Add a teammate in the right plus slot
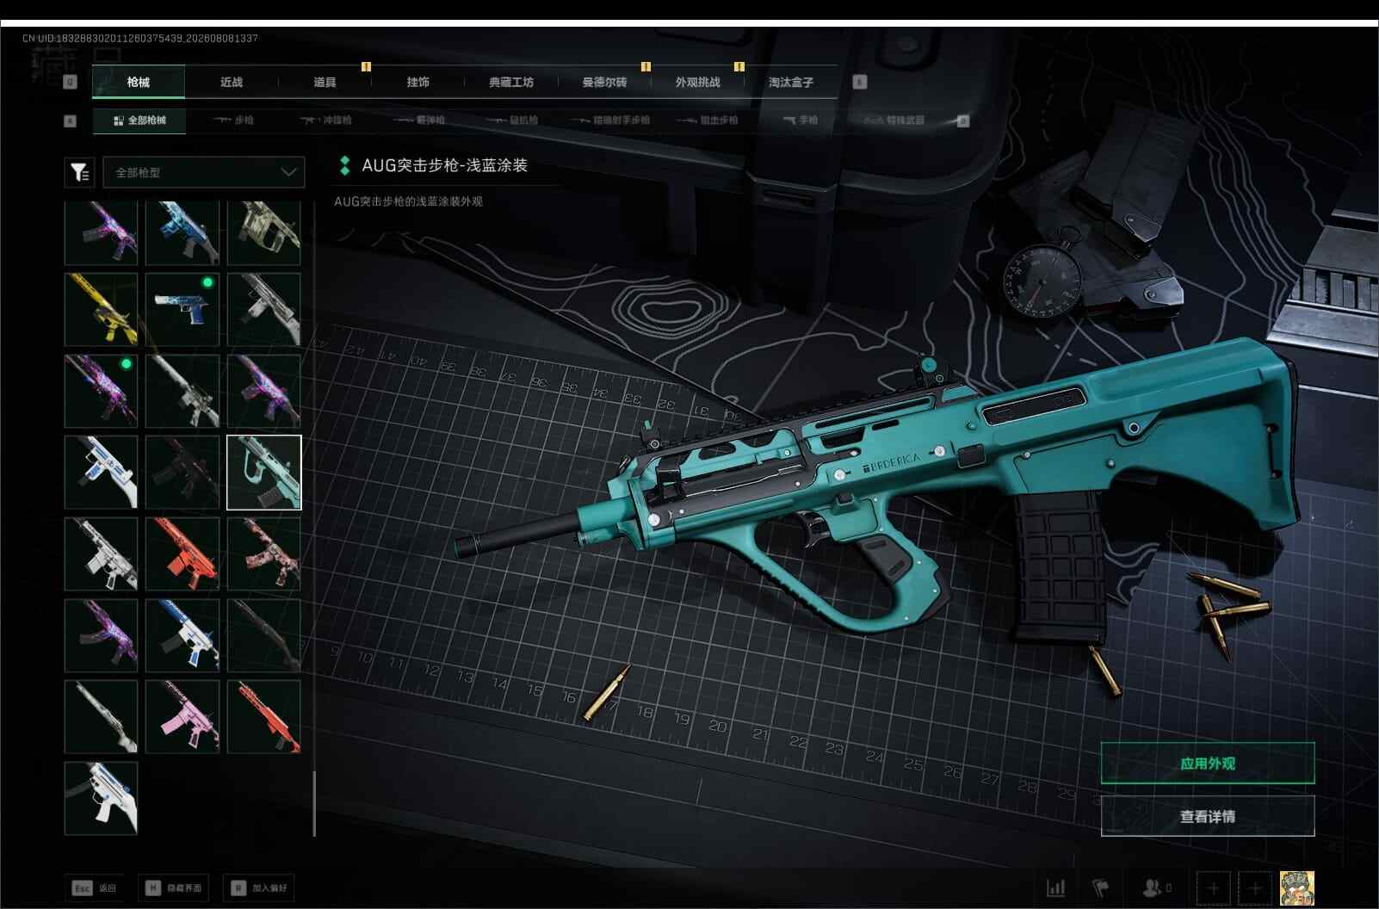The width and height of the screenshot is (1379, 909). tap(1255, 887)
